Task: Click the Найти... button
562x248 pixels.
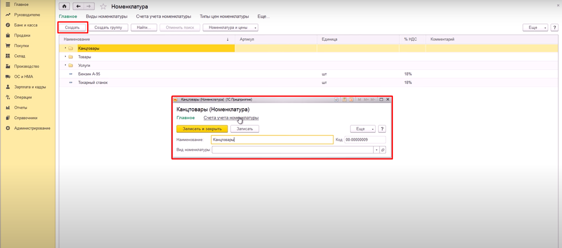Action: (144, 27)
